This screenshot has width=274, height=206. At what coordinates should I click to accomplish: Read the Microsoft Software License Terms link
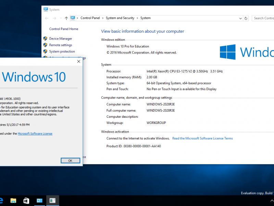pyautogui.click(x=202, y=138)
